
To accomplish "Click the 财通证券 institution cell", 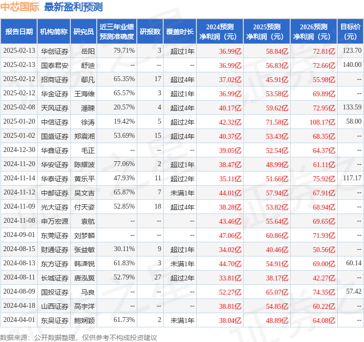I will (55, 250).
